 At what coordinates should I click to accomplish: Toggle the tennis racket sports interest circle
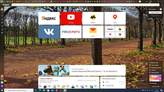pyautogui.click(x=59, y=86)
